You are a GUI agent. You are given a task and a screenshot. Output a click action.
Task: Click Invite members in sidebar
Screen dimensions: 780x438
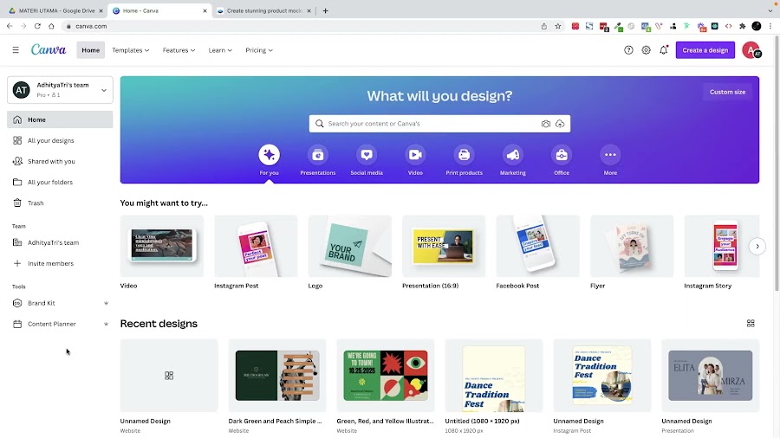[60, 264]
